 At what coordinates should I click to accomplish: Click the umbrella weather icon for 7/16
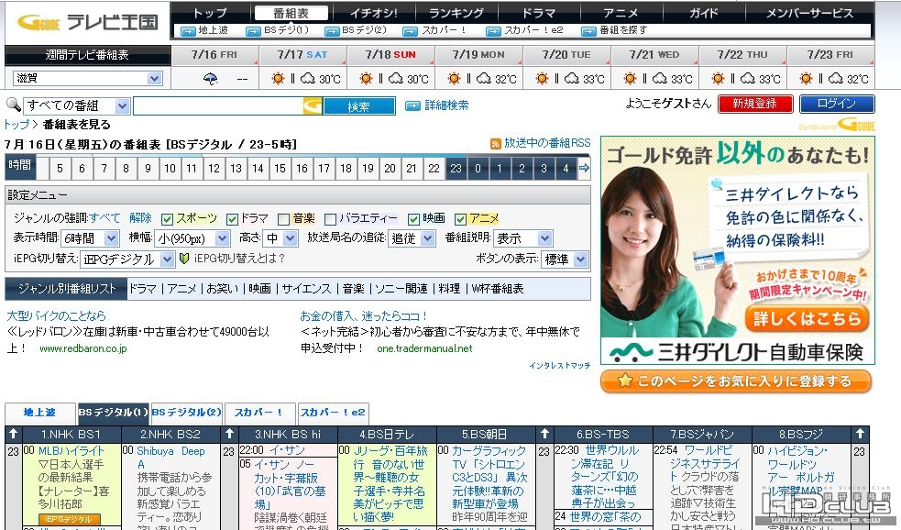pyautogui.click(x=211, y=79)
